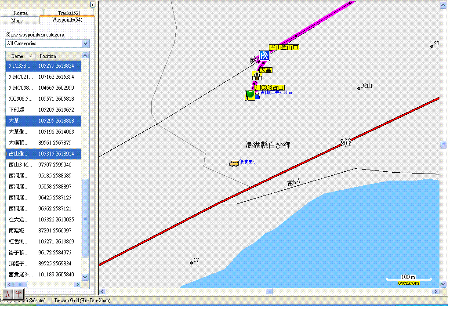Viewport: 450px width, 326px height.
Task: Select waypoint 3-IC338 in list
Action: 44,66
